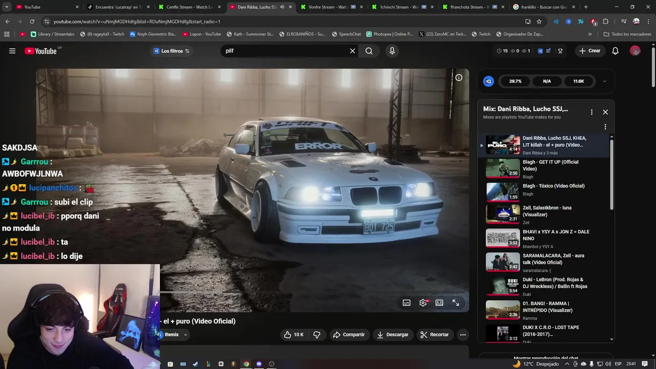Viewport: 656px width, 369px height.
Task: Open Todos los marcadores folder
Action: 627,34
